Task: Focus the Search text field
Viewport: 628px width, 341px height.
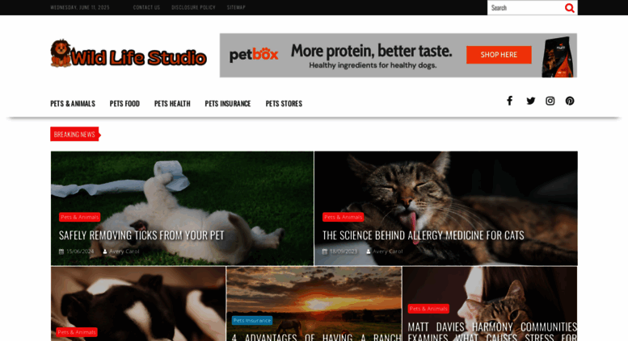Action: click(525, 7)
